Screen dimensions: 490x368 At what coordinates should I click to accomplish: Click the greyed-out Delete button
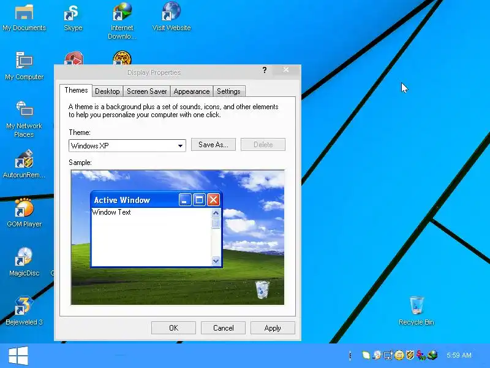point(263,145)
